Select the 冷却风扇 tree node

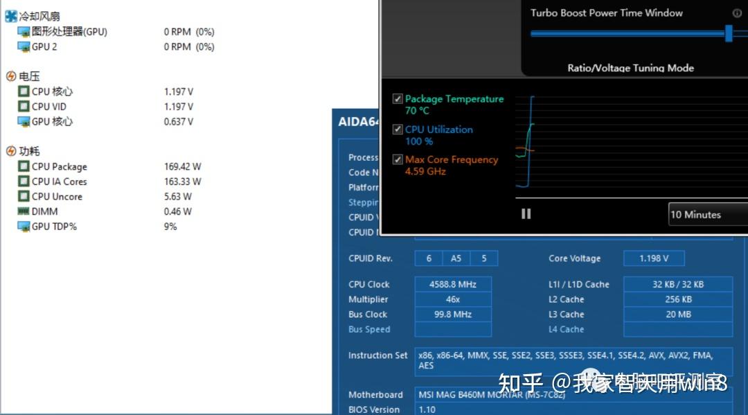pyautogui.click(x=39, y=16)
